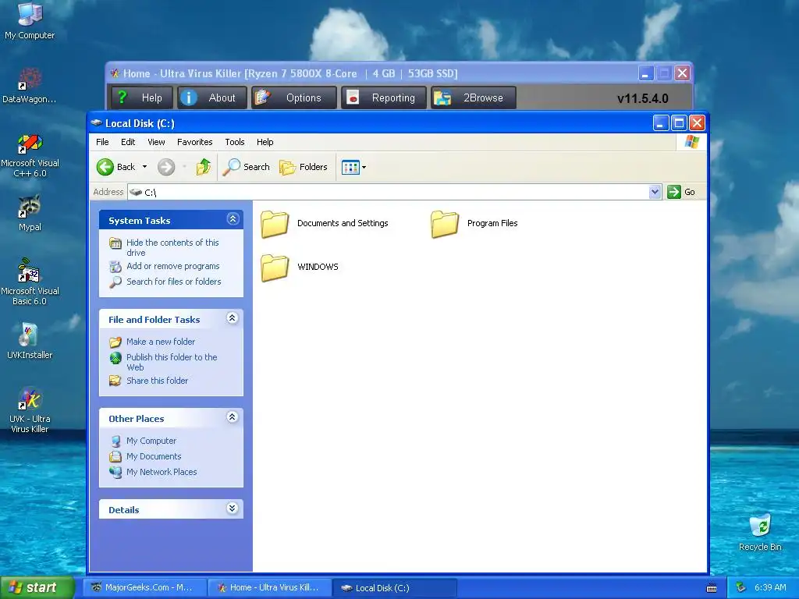This screenshot has height=599, width=799.
Task: Click the Share this folder icon
Action: click(115, 381)
